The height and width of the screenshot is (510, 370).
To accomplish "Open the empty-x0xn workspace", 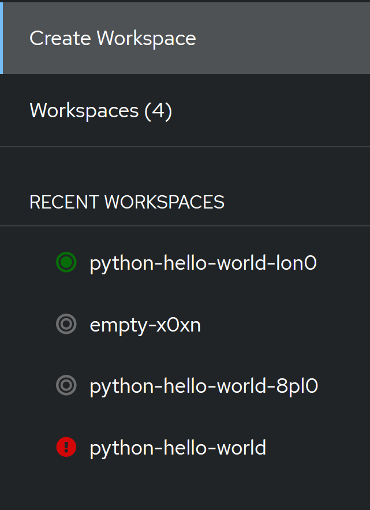I will tap(145, 325).
